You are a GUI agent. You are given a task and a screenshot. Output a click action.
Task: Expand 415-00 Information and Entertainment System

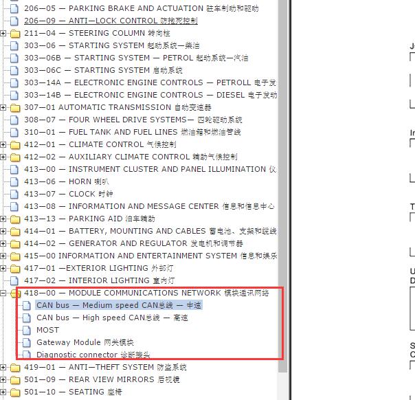(3, 256)
